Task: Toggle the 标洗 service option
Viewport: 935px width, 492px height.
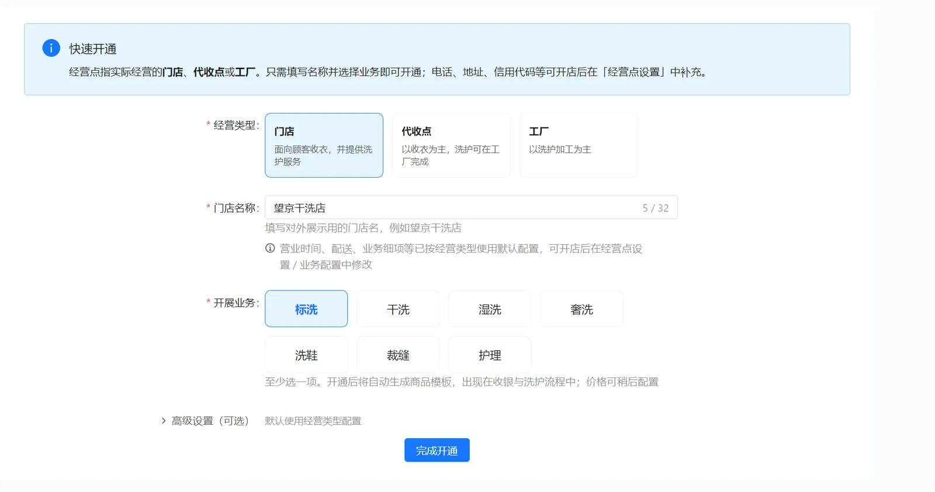Action: click(x=306, y=309)
